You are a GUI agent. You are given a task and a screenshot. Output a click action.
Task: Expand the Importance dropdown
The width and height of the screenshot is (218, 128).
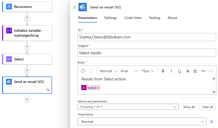click(x=142, y=122)
